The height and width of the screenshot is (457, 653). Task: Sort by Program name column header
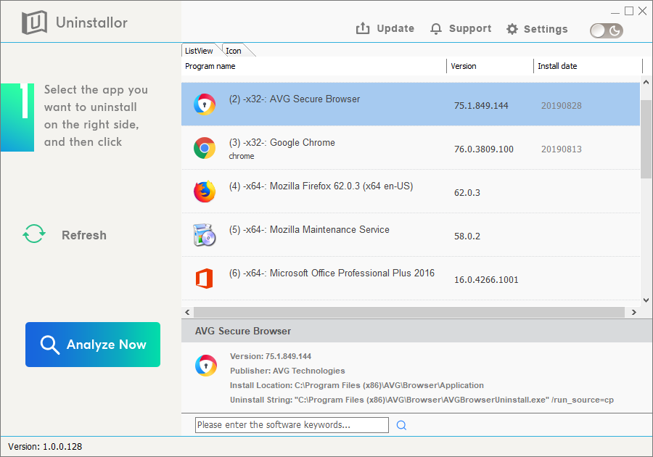pos(313,66)
